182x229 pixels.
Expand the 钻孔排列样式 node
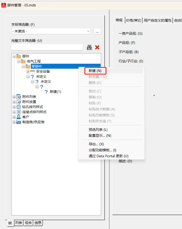(x=14, y=107)
